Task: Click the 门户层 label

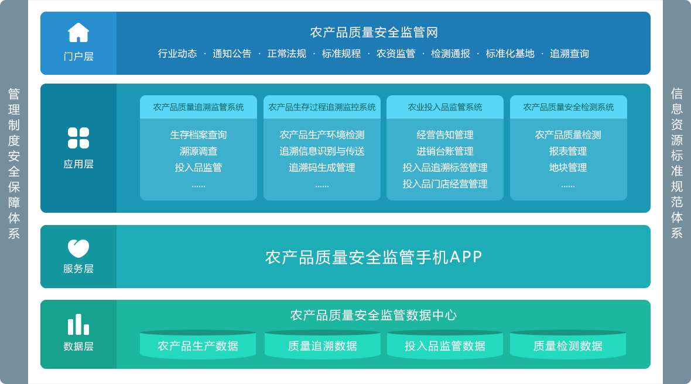Action: pos(78,56)
